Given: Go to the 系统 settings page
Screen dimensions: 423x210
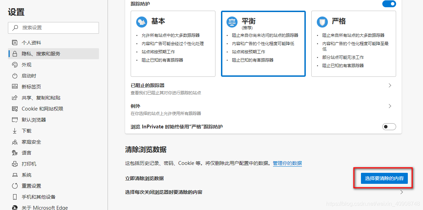Looking at the screenshot, I should (53, 175).
